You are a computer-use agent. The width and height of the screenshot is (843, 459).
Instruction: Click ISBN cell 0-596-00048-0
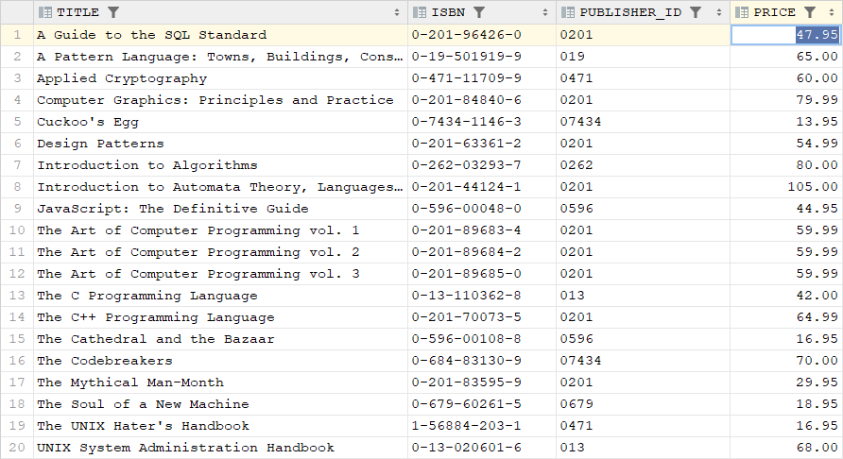[x=482, y=209]
